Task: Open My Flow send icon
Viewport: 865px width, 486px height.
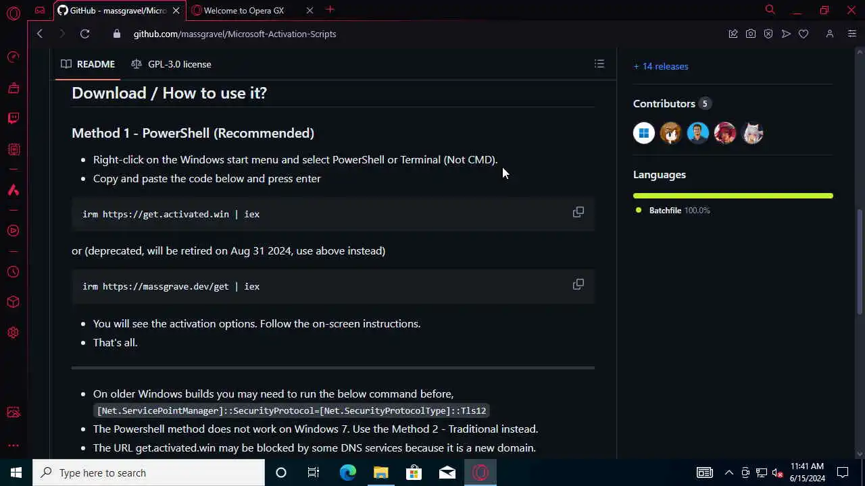Action: tap(786, 34)
